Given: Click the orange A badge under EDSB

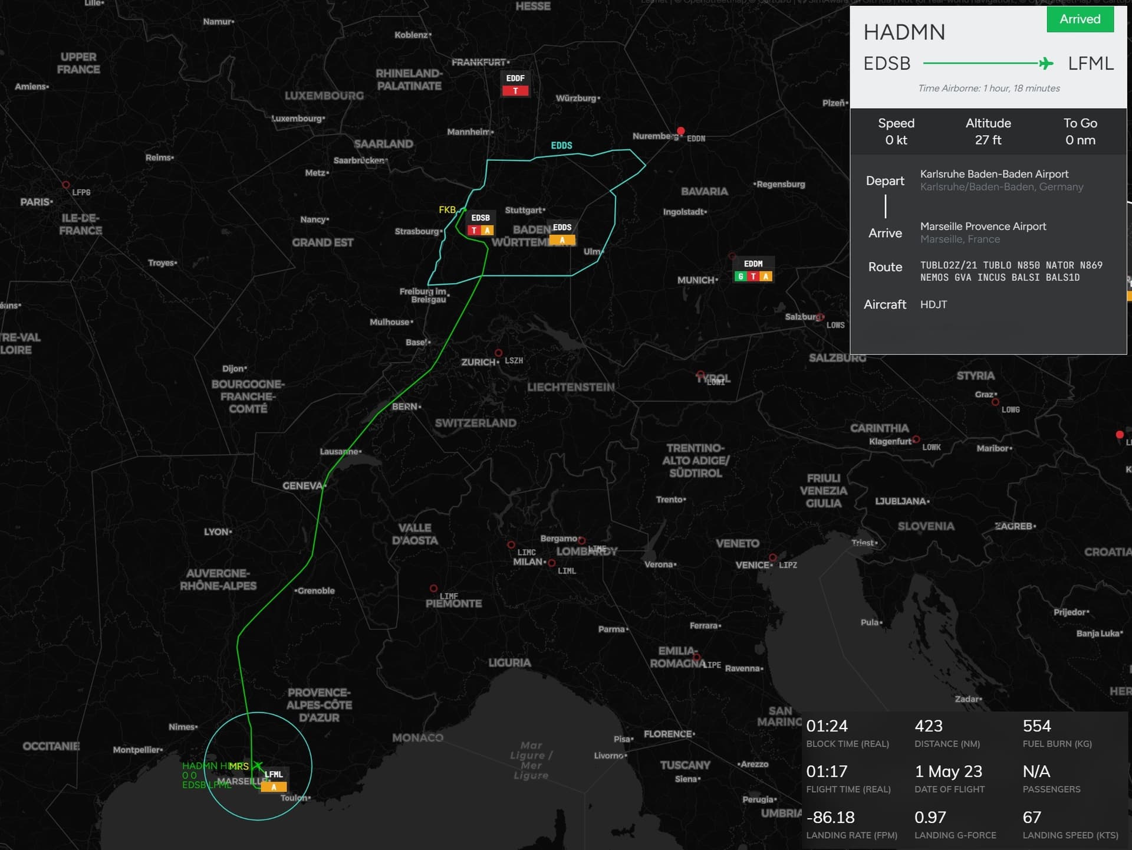Looking at the screenshot, I should tap(487, 231).
